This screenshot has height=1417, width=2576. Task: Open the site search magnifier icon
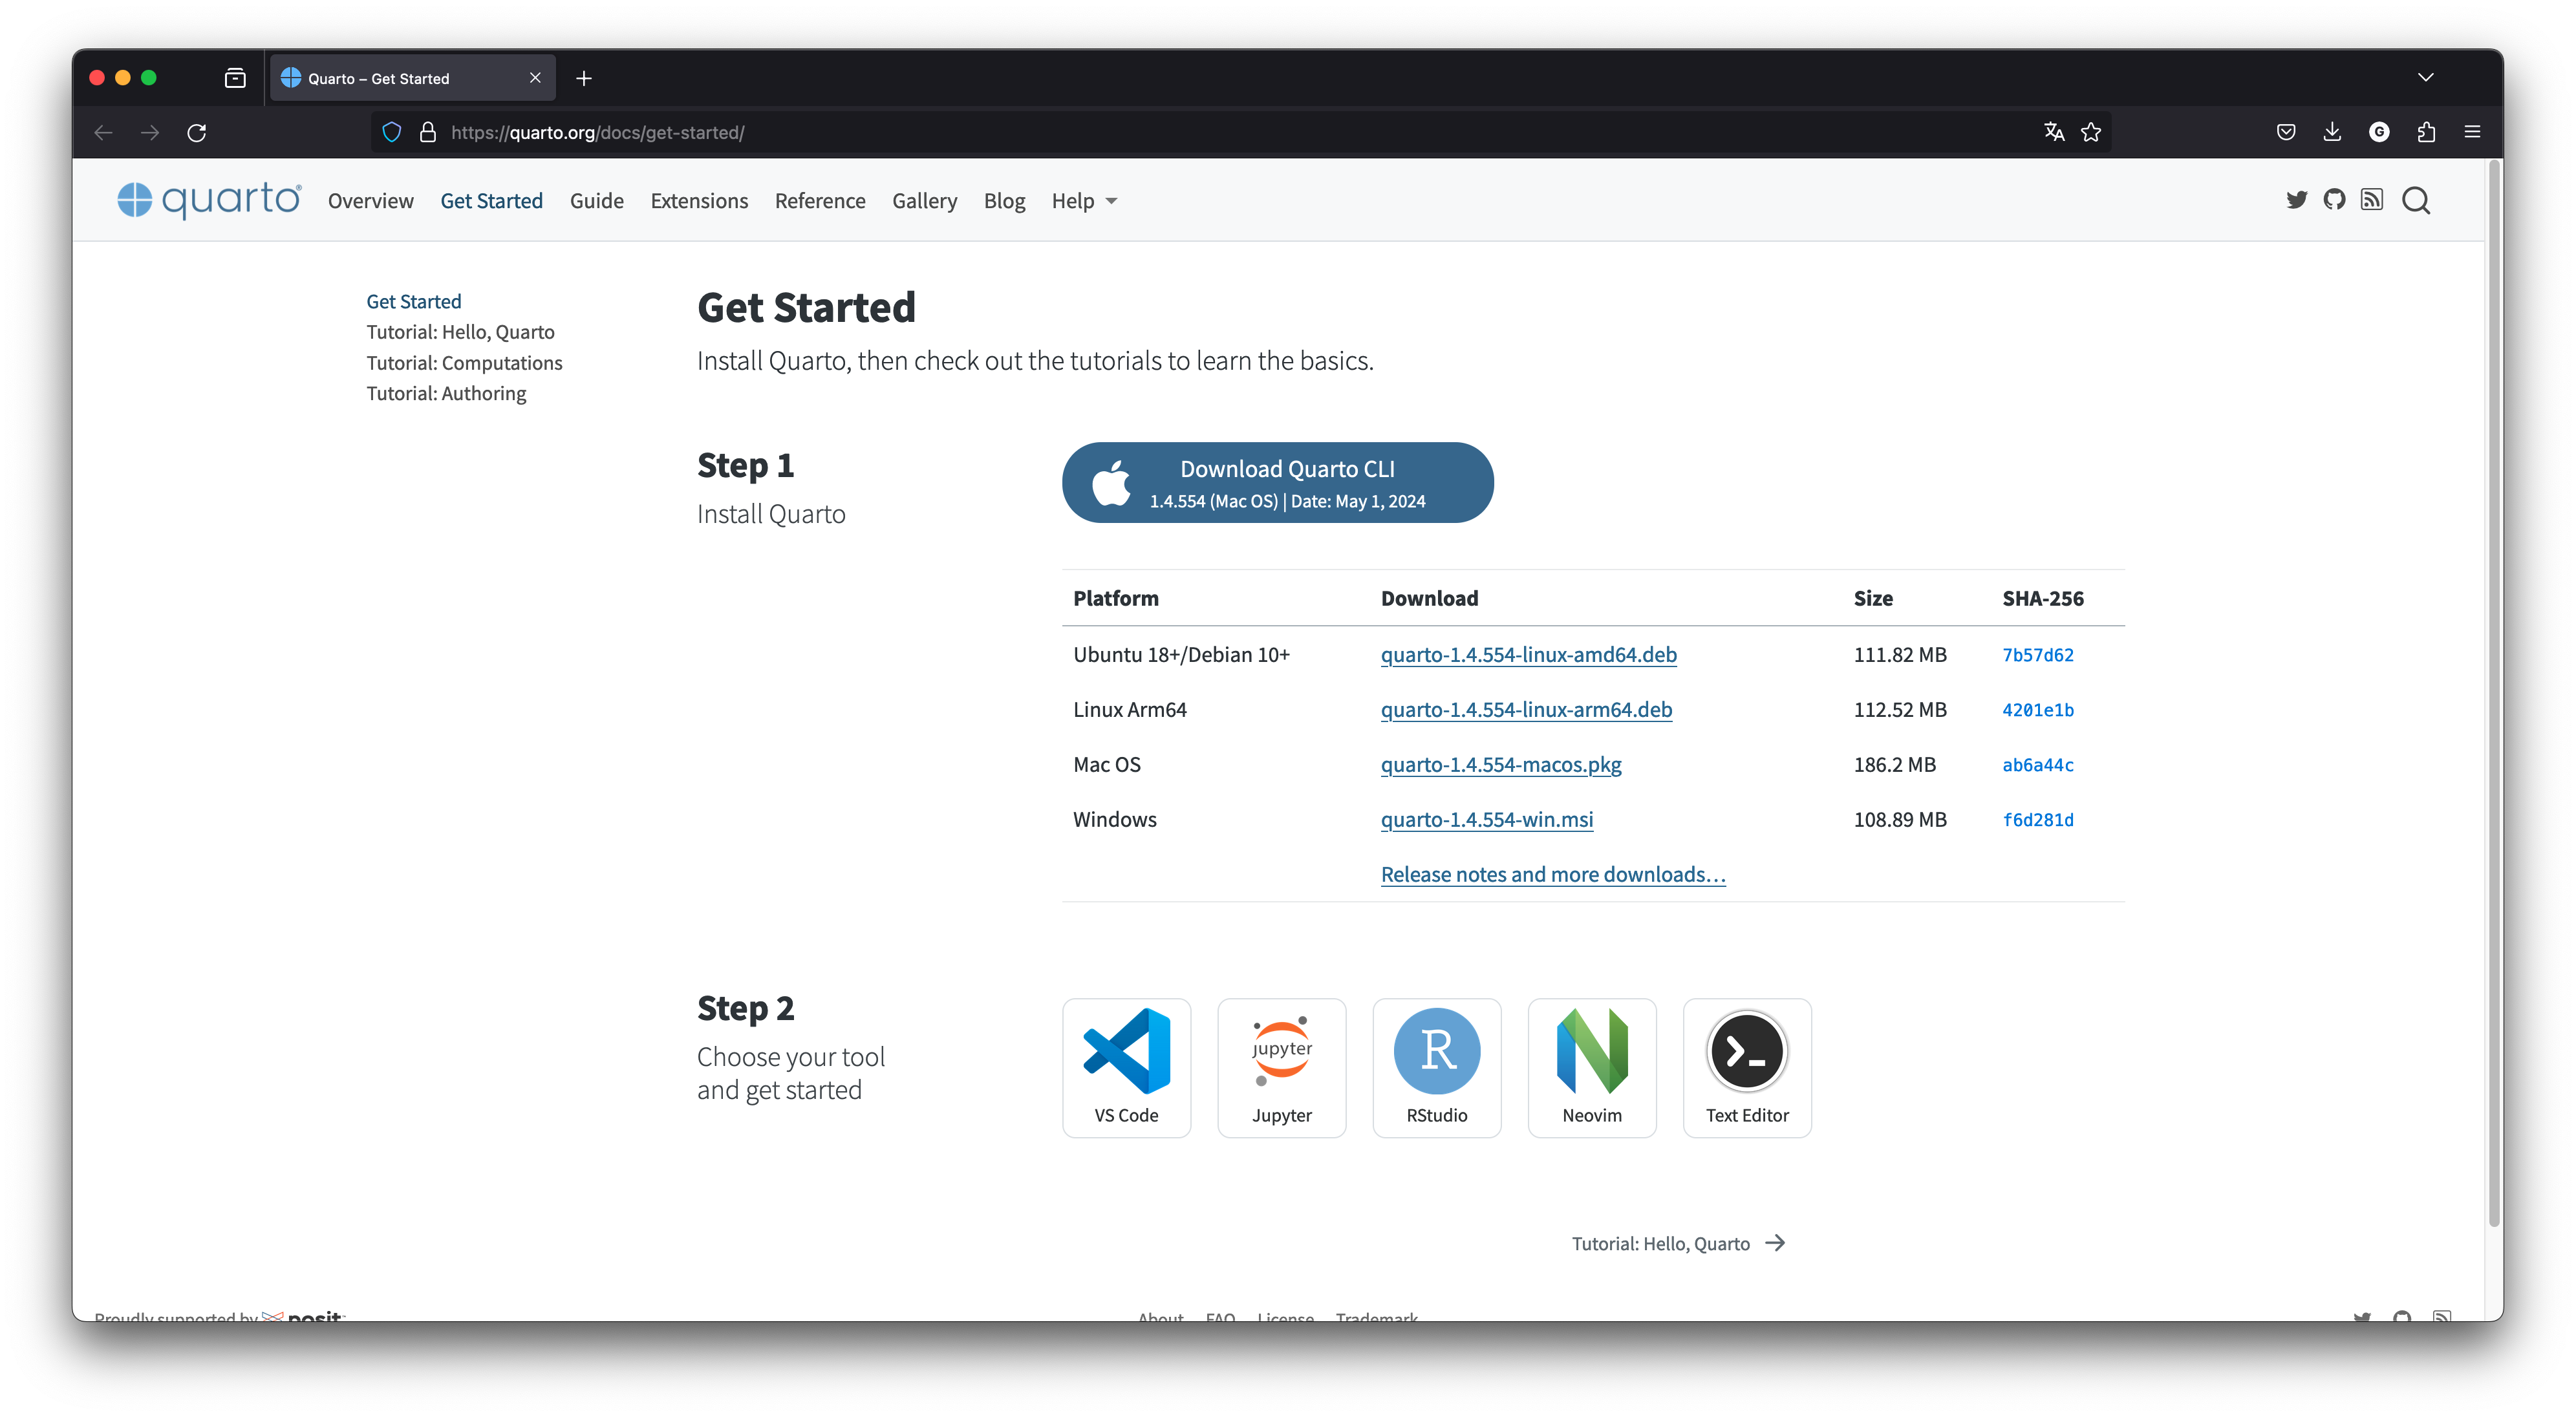coord(2416,201)
